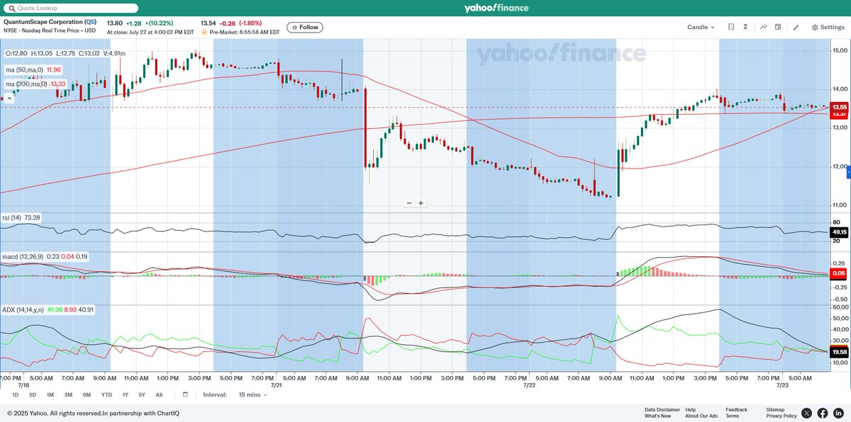Screen dimensions: 851x422
Task: Select the ma (50,ma,0) legend label
Action: (x=25, y=70)
